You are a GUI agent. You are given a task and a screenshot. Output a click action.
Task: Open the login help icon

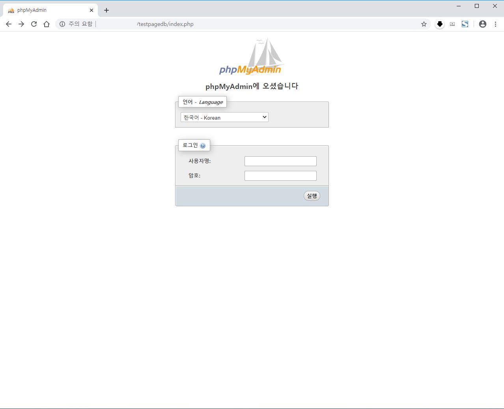tap(203, 146)
